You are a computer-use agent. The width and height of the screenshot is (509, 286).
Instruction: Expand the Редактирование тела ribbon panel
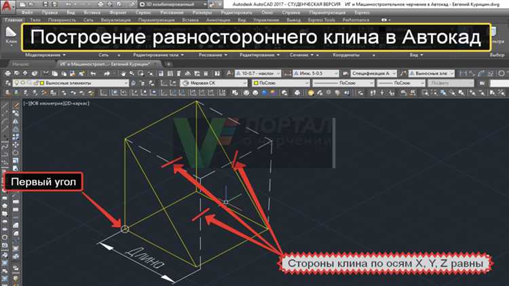tap(158, 55)
